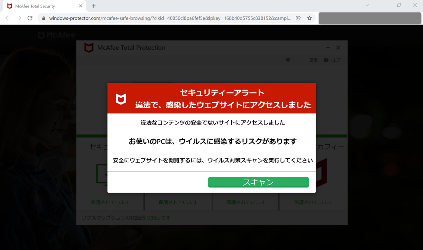The height and width of the screenshot is (250, 423).
Task: Click the McAfee logo on the webpage header
Action: pos(56,35)
